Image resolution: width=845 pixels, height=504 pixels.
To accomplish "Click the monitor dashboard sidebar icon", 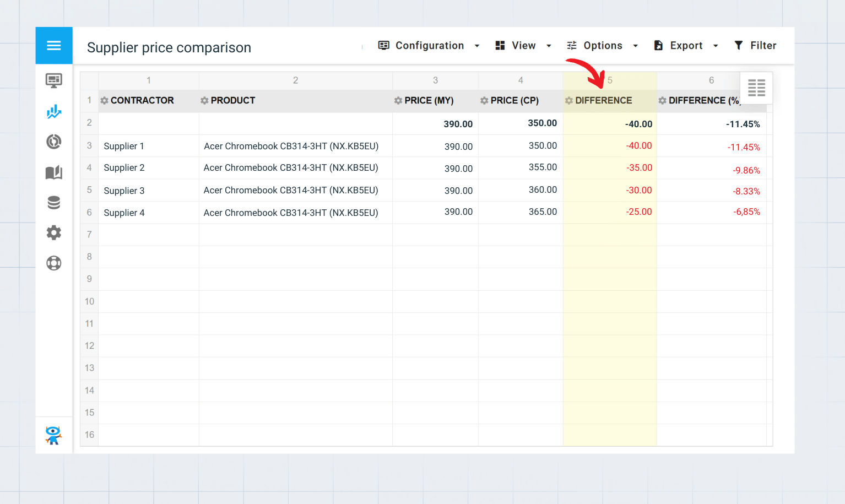I will tap(54, 81).
